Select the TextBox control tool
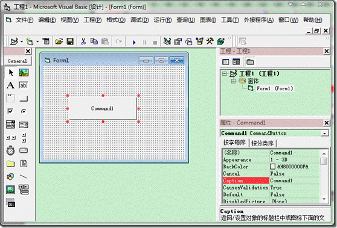Screen dimensions: 337x228 (24, 85)
